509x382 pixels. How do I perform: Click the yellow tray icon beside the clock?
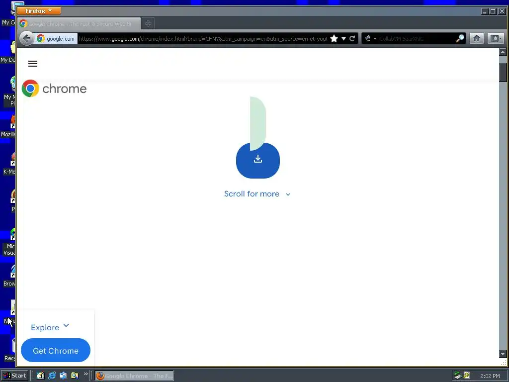point(467,376)
